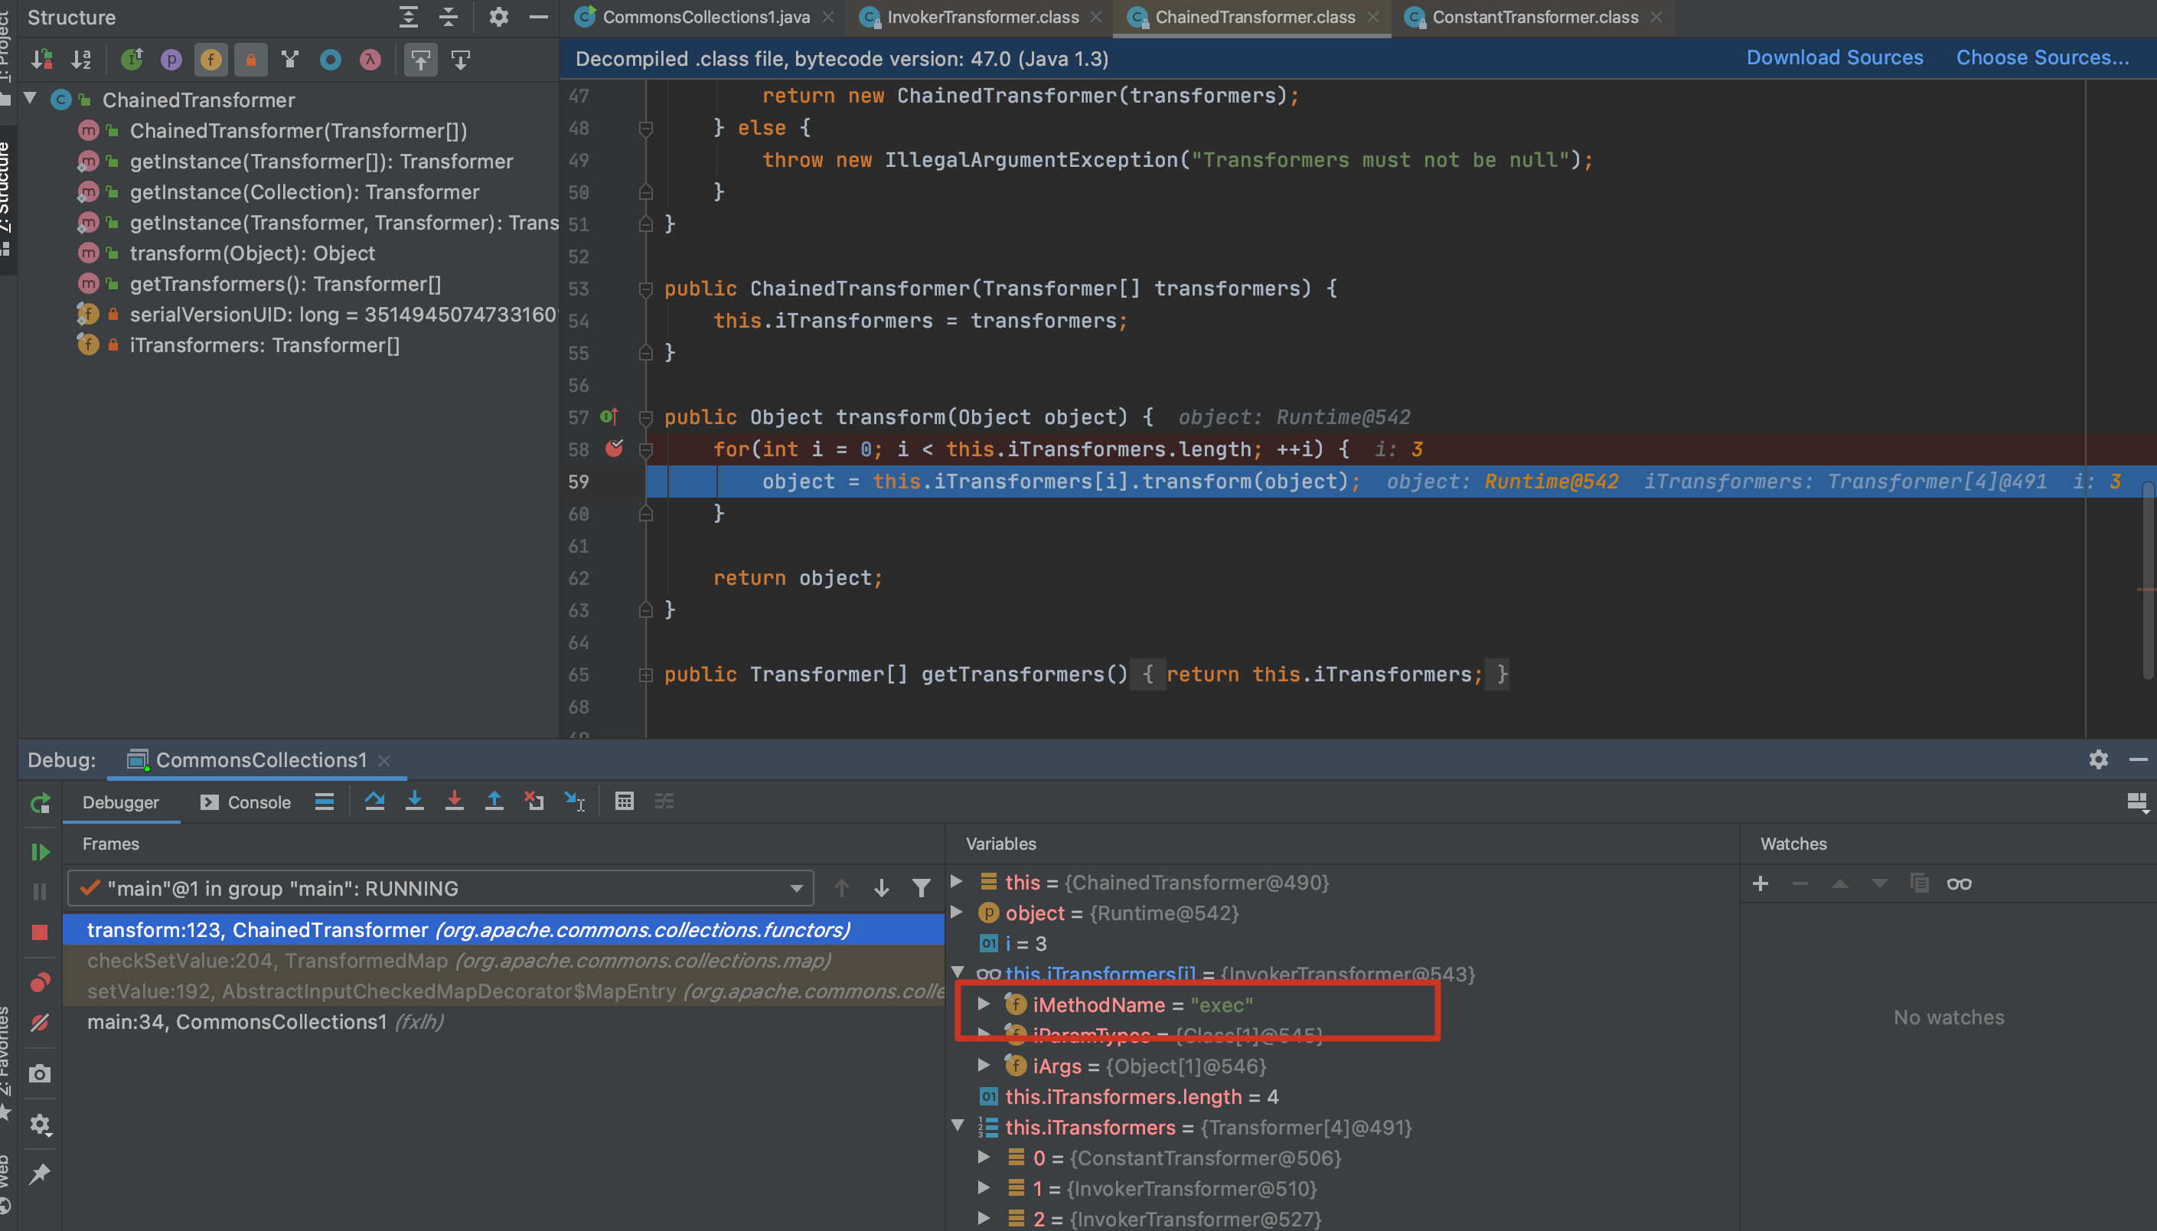Pin the debug tab
This screenshot has height=1231, width=2157.
tap(40, 1174)
